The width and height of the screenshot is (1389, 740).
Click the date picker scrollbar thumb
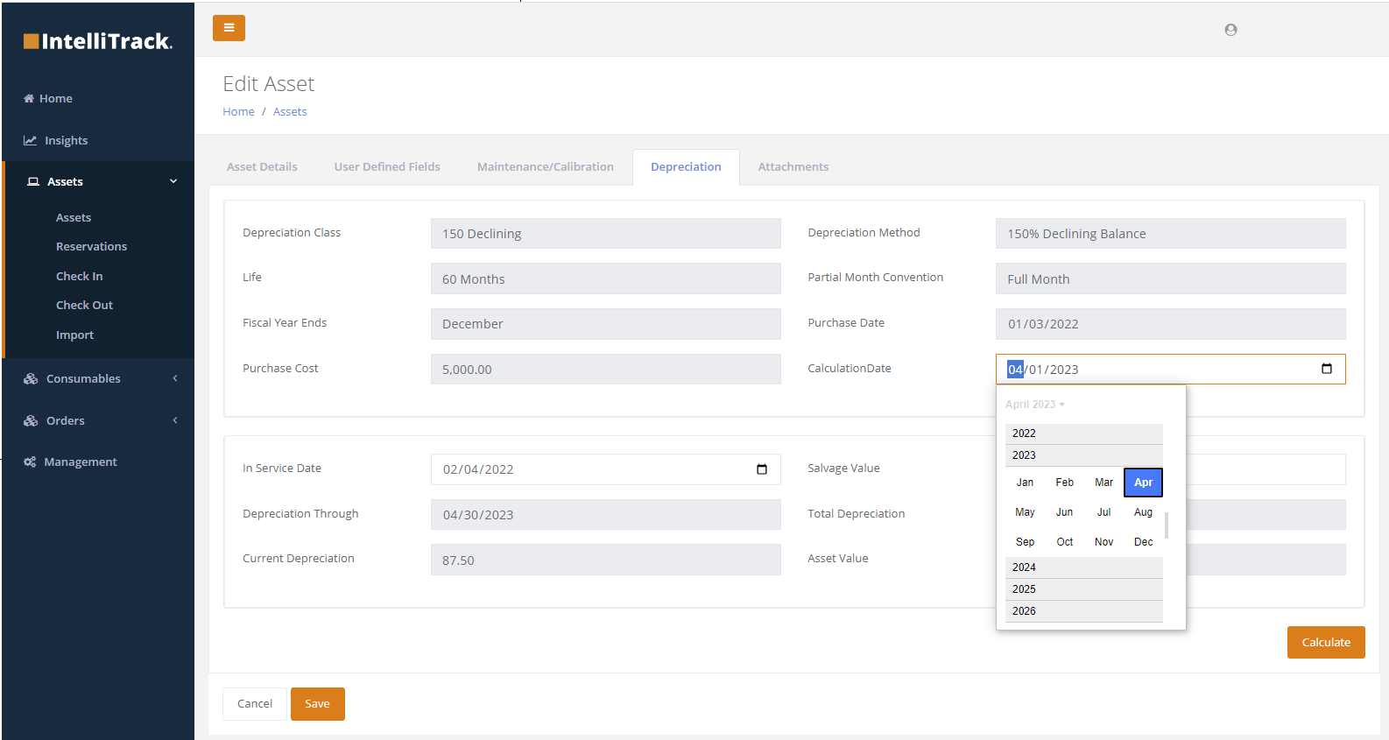1167,525
